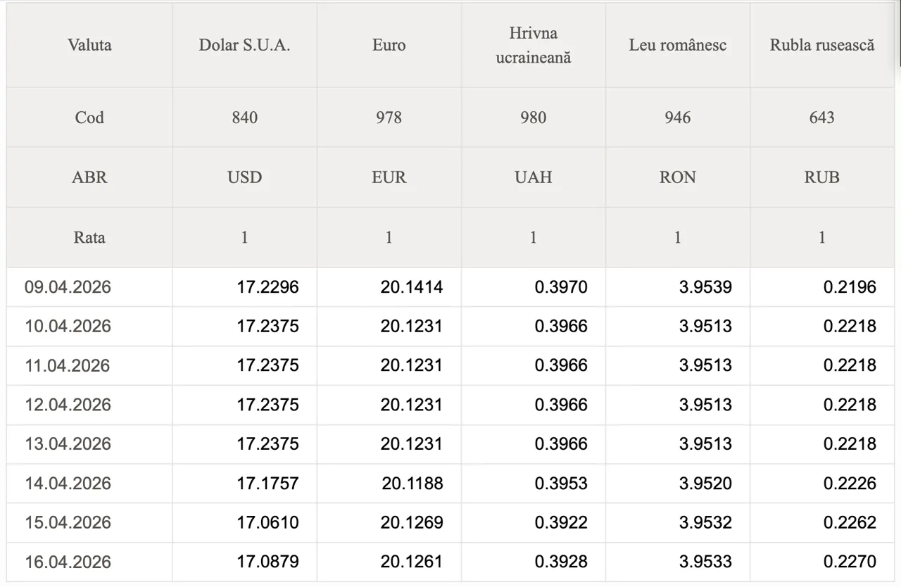The width and height of the screenshot is (901, 587).
Task: Select the Rubla rusească header cell
Action: 821,45
